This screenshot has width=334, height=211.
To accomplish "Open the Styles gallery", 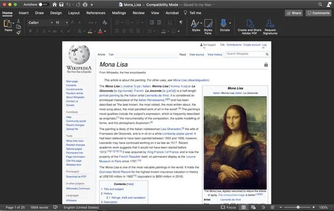I will 196,25.
